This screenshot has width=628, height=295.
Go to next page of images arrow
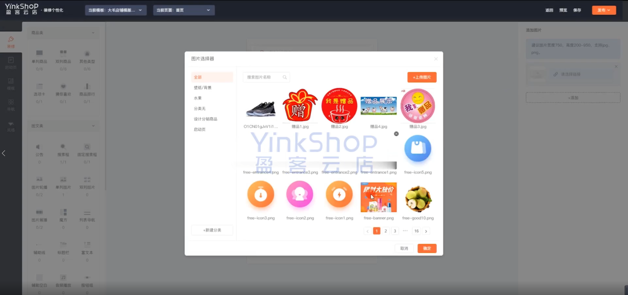[426, 231]
